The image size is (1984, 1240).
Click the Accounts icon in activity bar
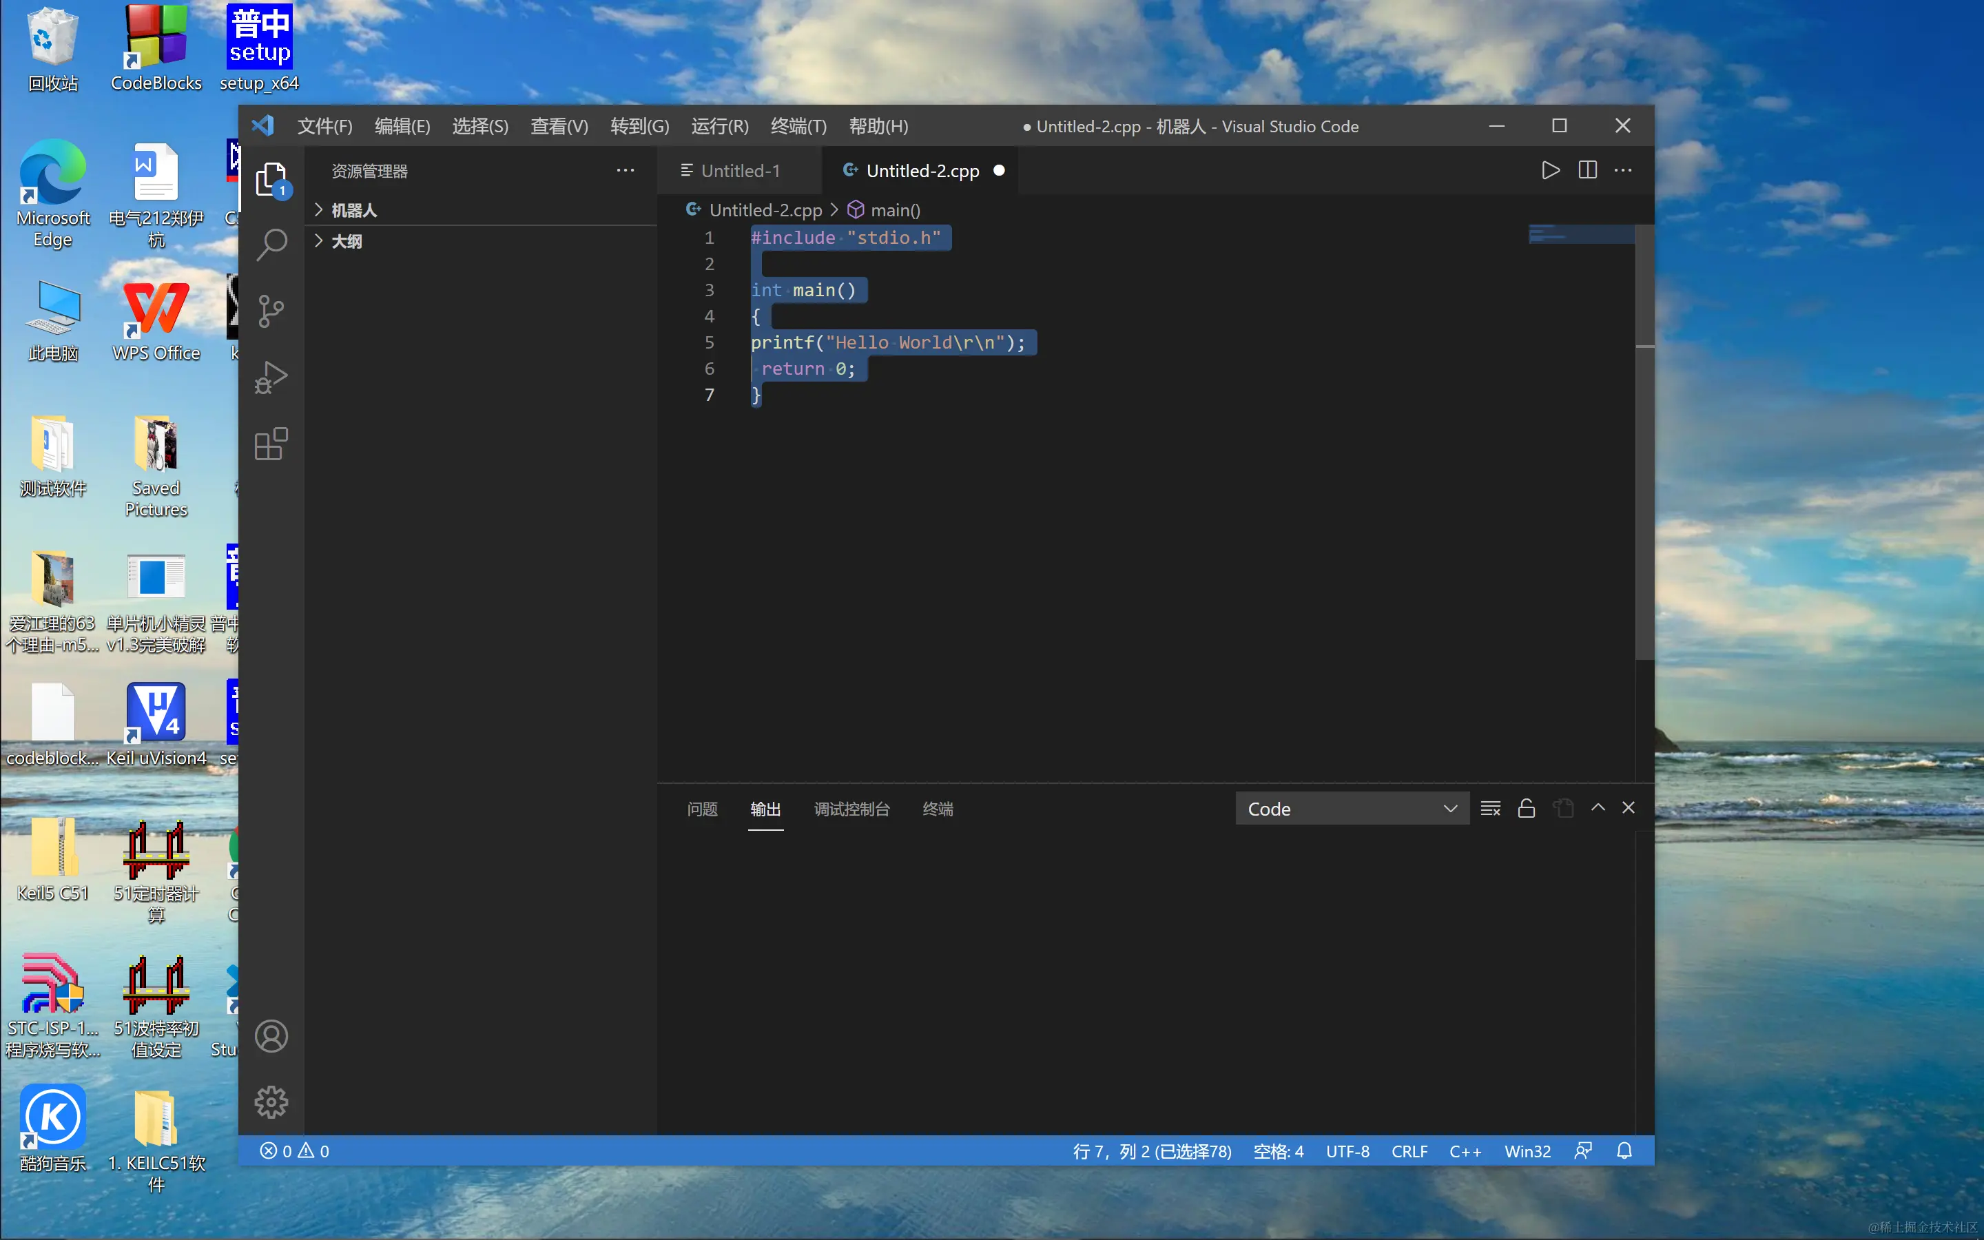tap(271, 1036)
